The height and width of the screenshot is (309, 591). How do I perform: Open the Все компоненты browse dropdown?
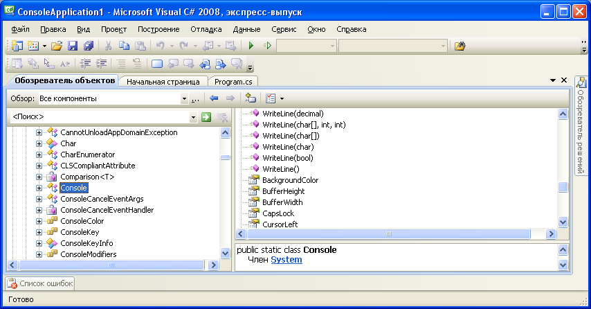184,99
